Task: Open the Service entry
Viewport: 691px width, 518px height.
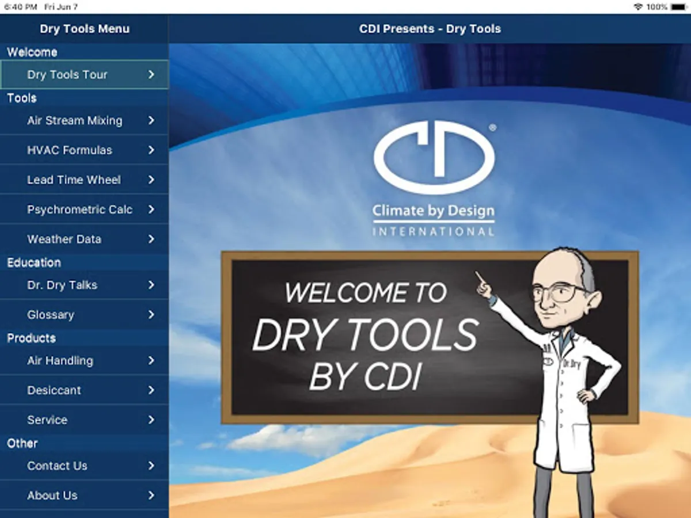Action: coord(84,420)
